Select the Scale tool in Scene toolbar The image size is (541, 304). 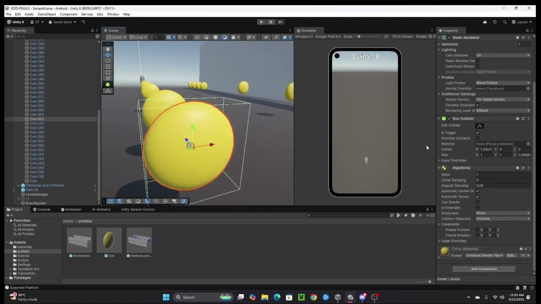tap(108, 67)
